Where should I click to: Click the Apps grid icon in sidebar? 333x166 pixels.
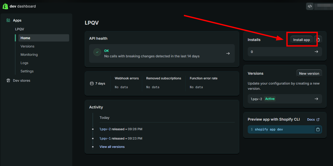point(8,20)
